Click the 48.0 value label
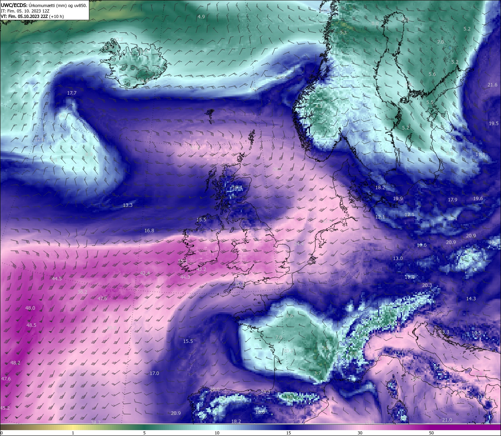Viewport: 501px width, 436px height. (x=30, y=308)
